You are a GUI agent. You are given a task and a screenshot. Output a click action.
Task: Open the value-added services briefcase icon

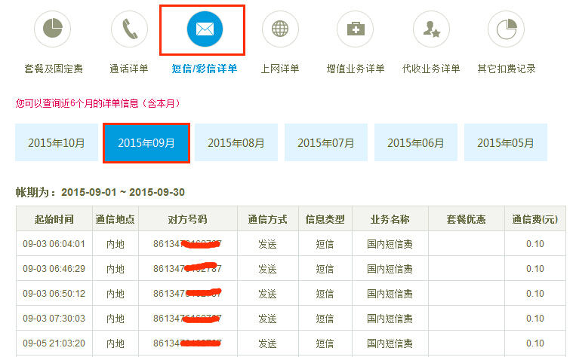pyautogui.click(x=356, y=29)
